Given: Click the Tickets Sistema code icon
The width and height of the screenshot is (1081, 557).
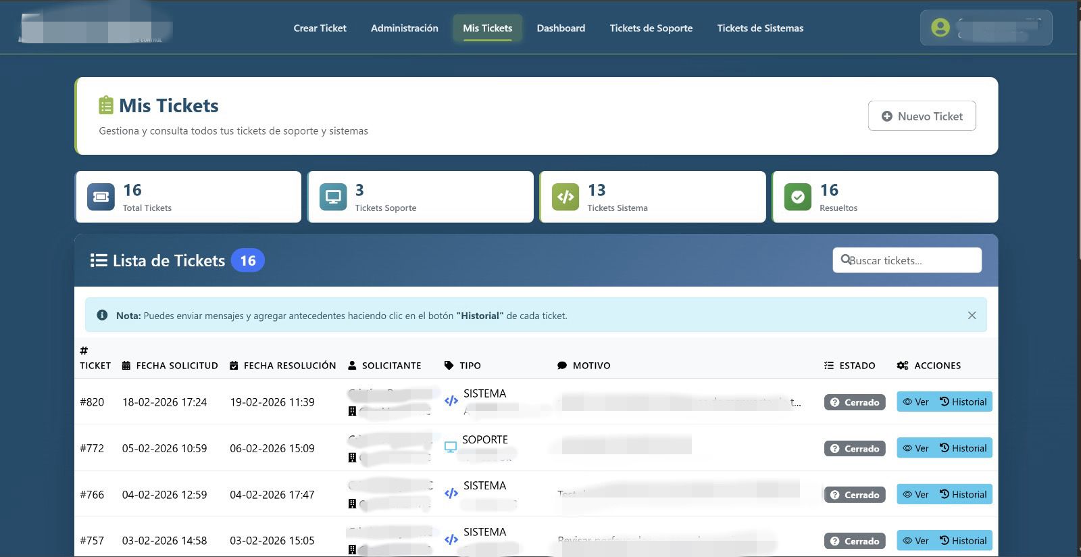Looking at the screenshot, I should coord(565,197).
